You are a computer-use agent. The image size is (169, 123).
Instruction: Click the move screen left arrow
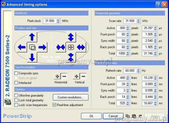click(x=21, y=47)
